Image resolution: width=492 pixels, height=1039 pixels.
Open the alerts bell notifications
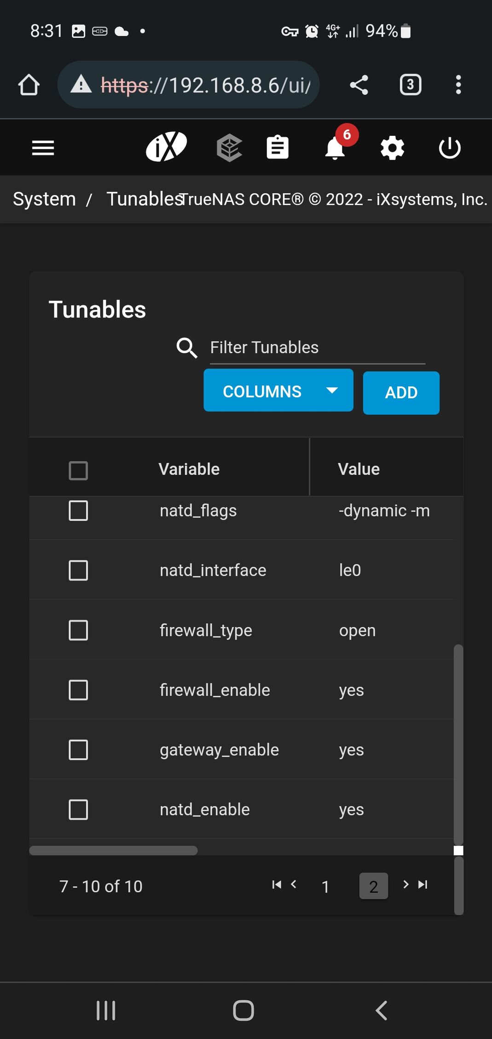[335, 148]
